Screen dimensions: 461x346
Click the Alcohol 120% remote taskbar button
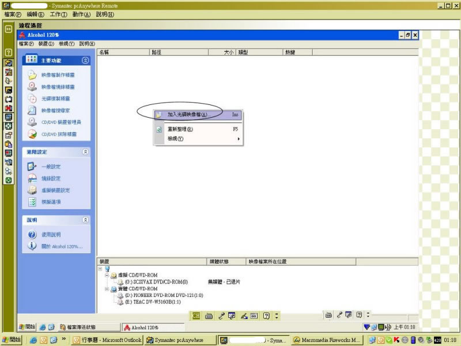(x=153, y=327)
